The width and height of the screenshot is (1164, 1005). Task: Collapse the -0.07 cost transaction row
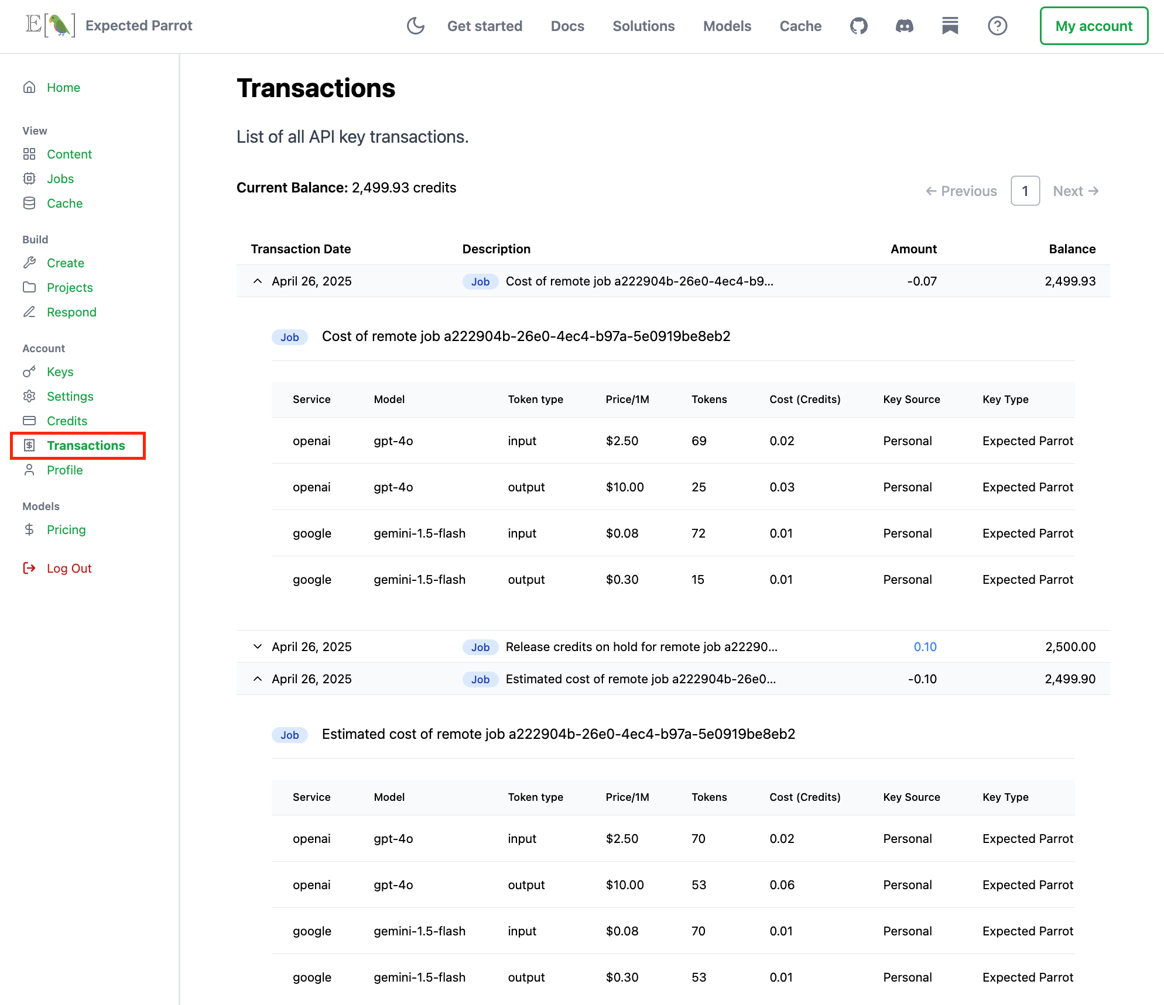tap(258, 281)
